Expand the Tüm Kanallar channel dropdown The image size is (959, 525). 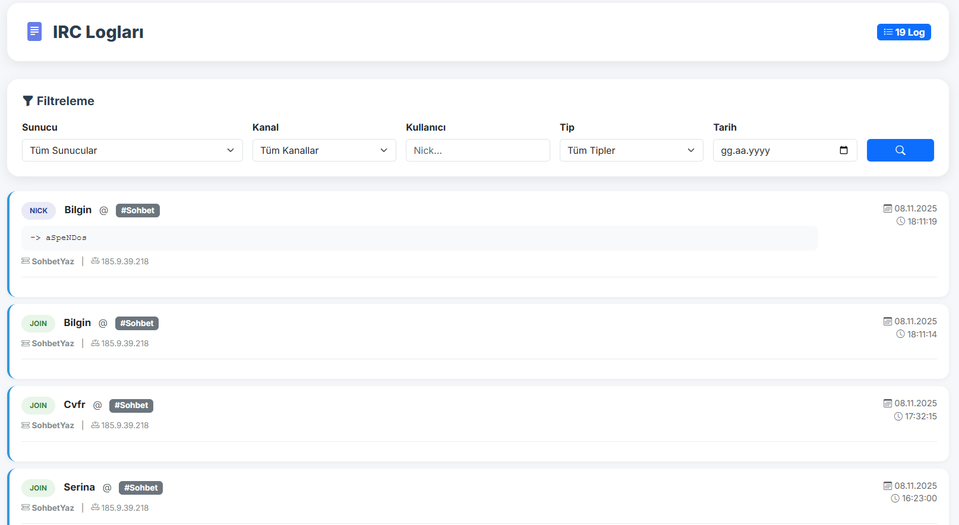click(324, 150)
